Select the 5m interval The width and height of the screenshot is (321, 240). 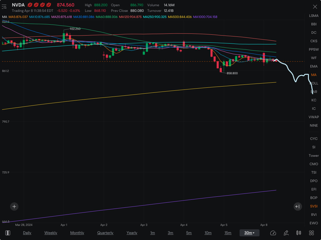coord(189,233)
